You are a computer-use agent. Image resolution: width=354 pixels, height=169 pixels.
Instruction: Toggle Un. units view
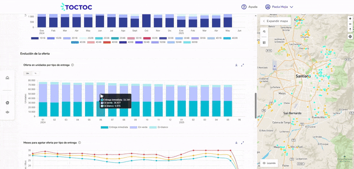[27, 73]
